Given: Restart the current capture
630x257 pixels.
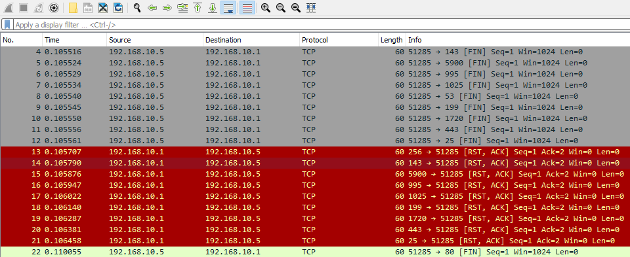Looking at the screenshot, I should coord(39,8).
